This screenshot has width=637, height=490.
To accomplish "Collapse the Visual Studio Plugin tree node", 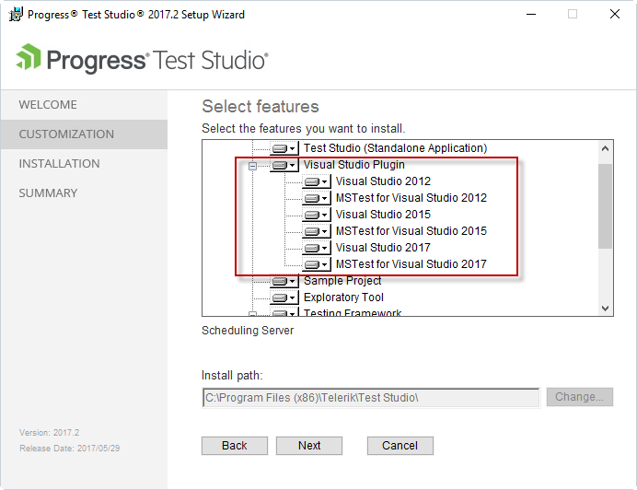I will point(253,166).
